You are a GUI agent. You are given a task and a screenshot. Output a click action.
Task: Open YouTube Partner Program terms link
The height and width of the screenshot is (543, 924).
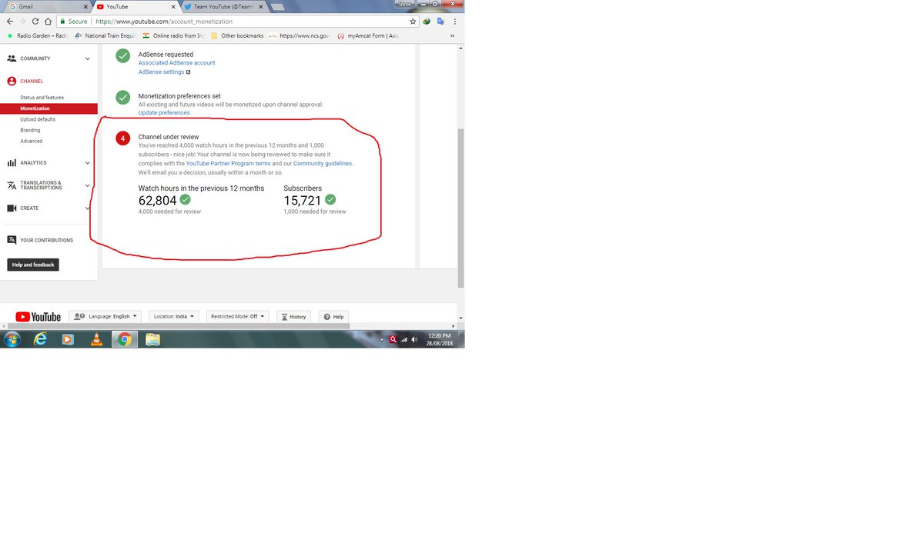click(x=229, y=163)
